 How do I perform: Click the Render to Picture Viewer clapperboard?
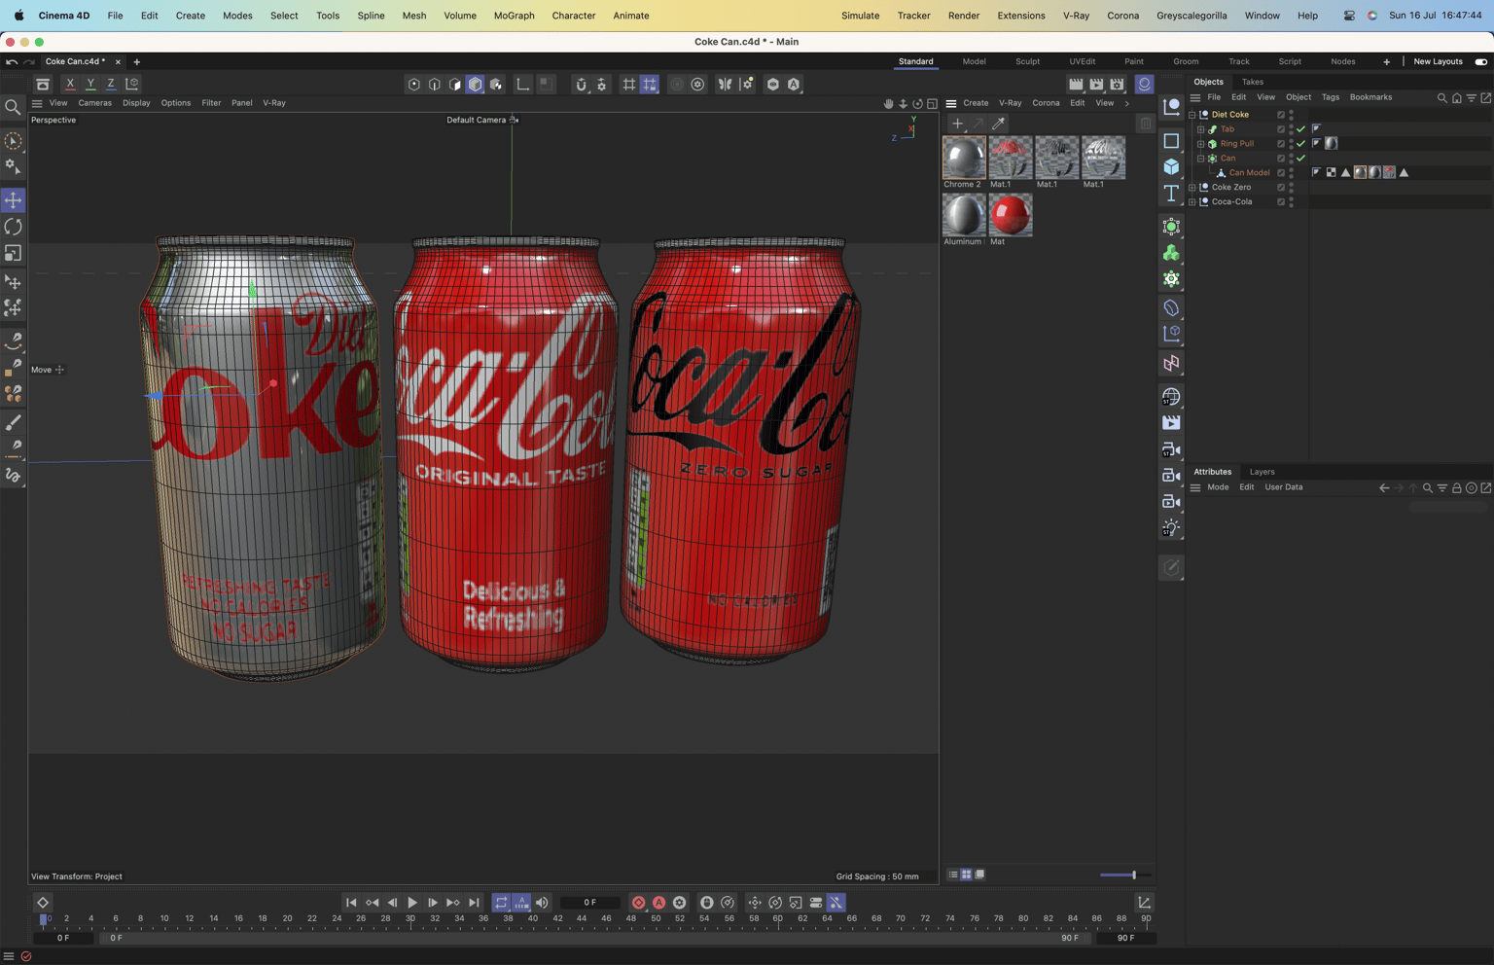tap(1096, 84)
